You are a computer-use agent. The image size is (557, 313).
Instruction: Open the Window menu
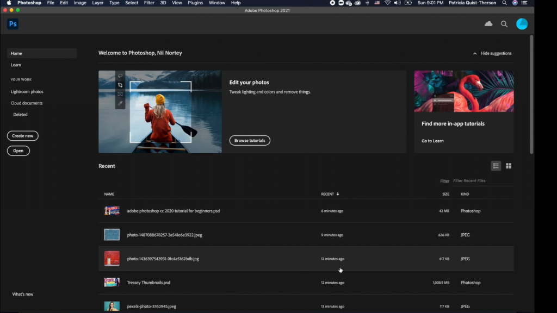coord(217,3)
